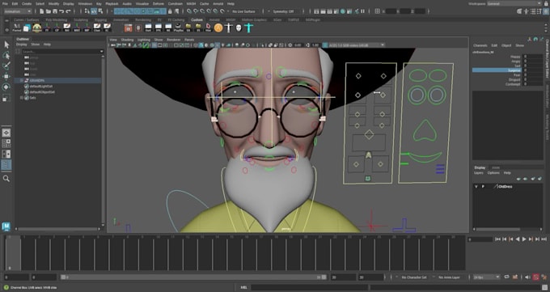Click the cyan T-pose shelf icon
This screenshot has height=292, width=550.
click(248, 28)
